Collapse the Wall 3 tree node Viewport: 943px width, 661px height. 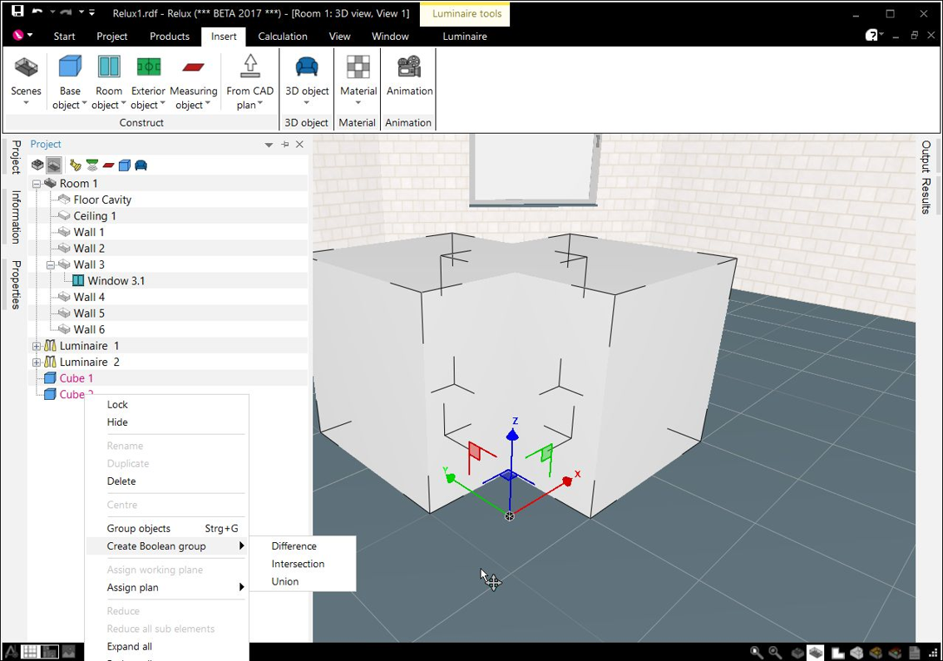51,265
